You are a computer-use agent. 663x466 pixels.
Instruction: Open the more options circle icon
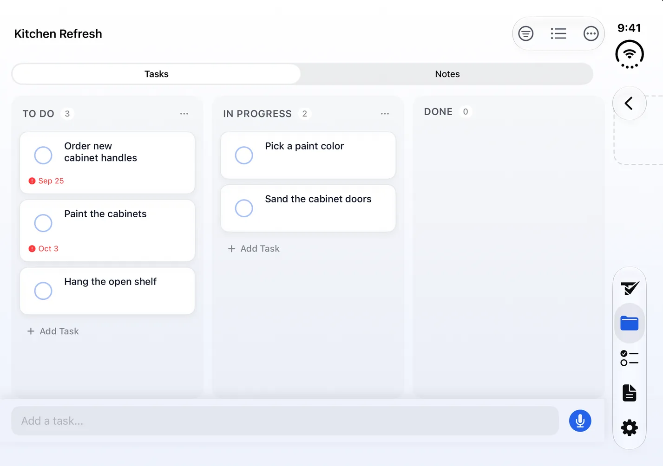591,33
